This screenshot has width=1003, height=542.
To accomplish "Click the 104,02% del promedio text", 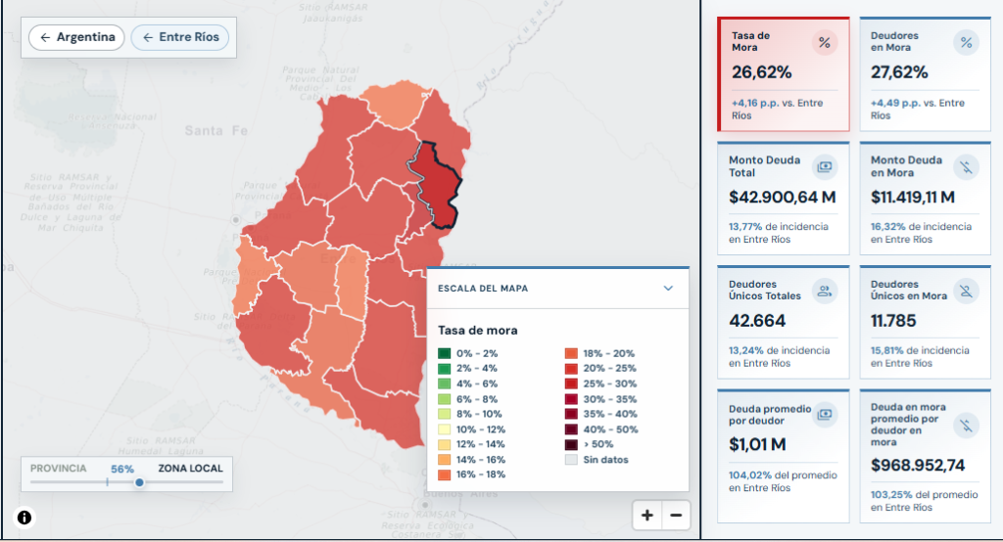I will point(783,481).
